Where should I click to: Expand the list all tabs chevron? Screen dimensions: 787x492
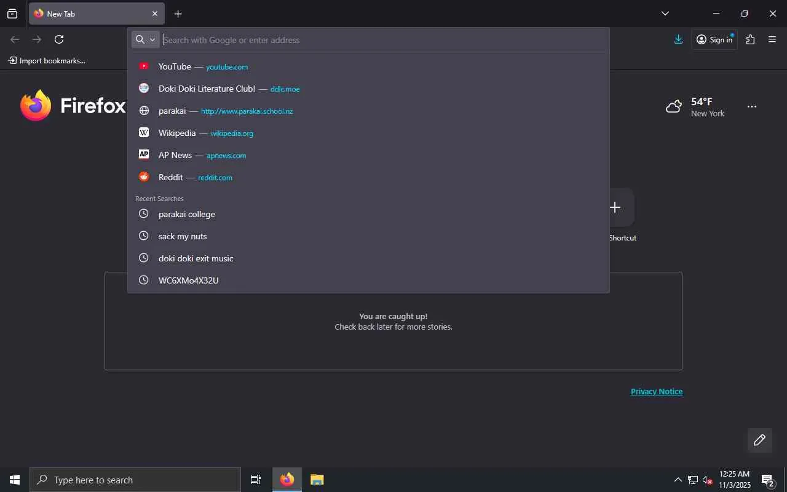pyautogui.click(x=665, y=14)
